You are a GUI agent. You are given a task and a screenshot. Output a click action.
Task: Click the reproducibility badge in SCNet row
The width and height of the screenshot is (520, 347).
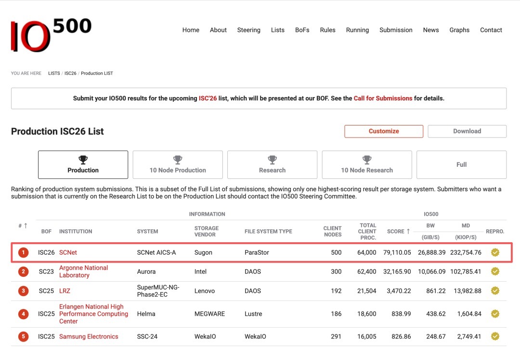pyautogui.click(x=495, y=252)
